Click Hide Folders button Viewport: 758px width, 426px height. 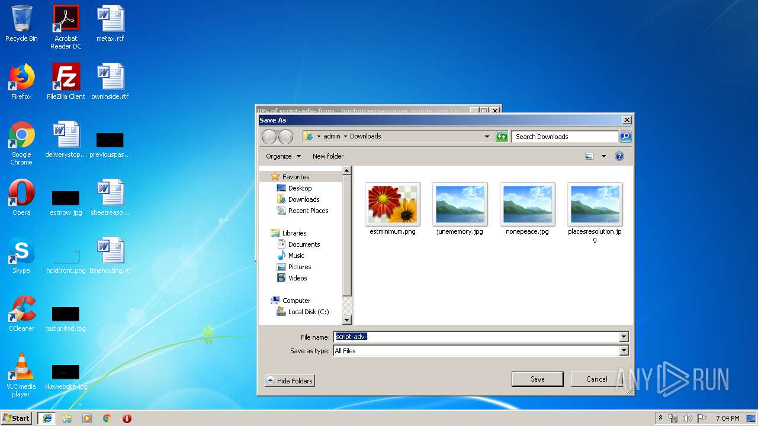coord(290,380)
